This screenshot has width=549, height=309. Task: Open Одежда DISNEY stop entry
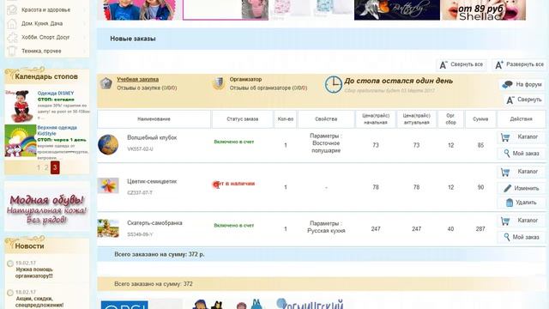56,94
